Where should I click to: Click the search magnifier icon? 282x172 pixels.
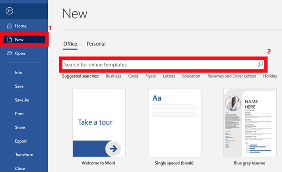tap(260, 65)
